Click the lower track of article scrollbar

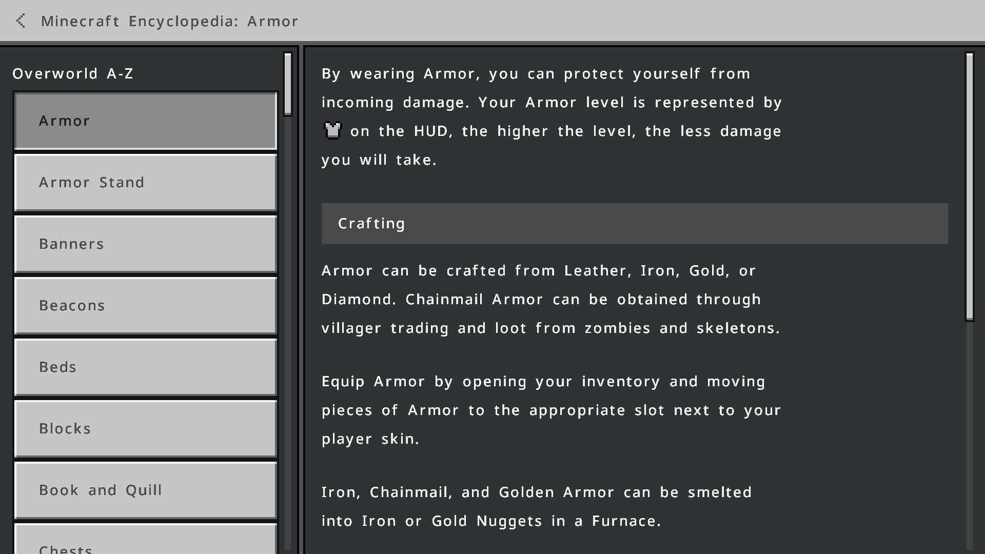click(970, 436)
